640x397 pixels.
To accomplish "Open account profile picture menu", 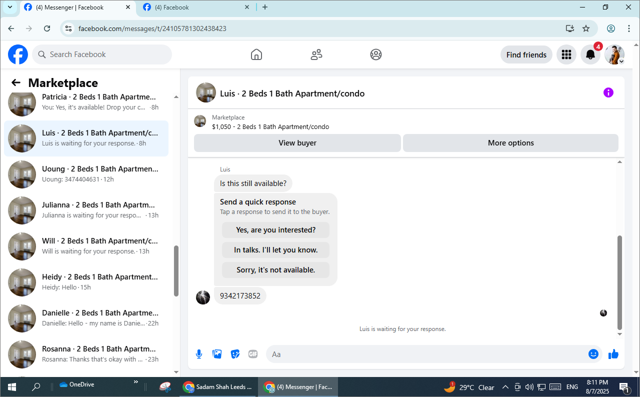I will pyautogui.click(x=614, y=54).
